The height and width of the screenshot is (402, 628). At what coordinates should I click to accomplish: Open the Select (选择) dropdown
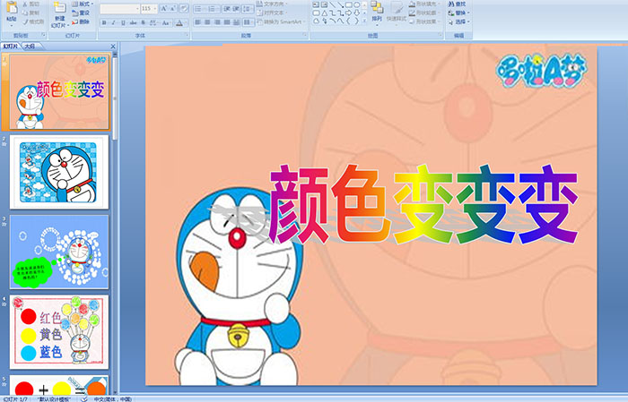[458, 21]
